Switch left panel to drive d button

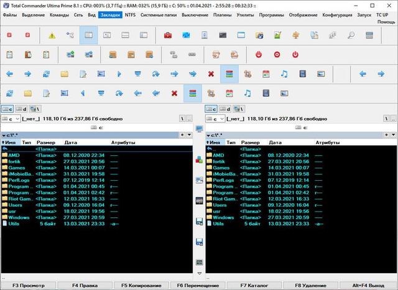tap(21, 109)
